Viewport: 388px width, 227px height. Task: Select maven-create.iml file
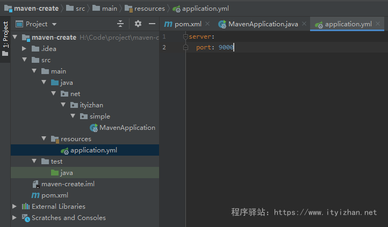coord(68,184)
